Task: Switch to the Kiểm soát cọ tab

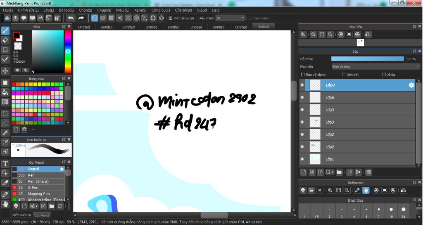Action: pos(21,215)
